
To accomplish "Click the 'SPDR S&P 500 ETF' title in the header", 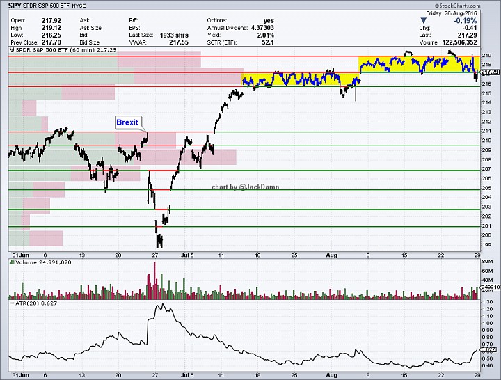I will point(46,6).
